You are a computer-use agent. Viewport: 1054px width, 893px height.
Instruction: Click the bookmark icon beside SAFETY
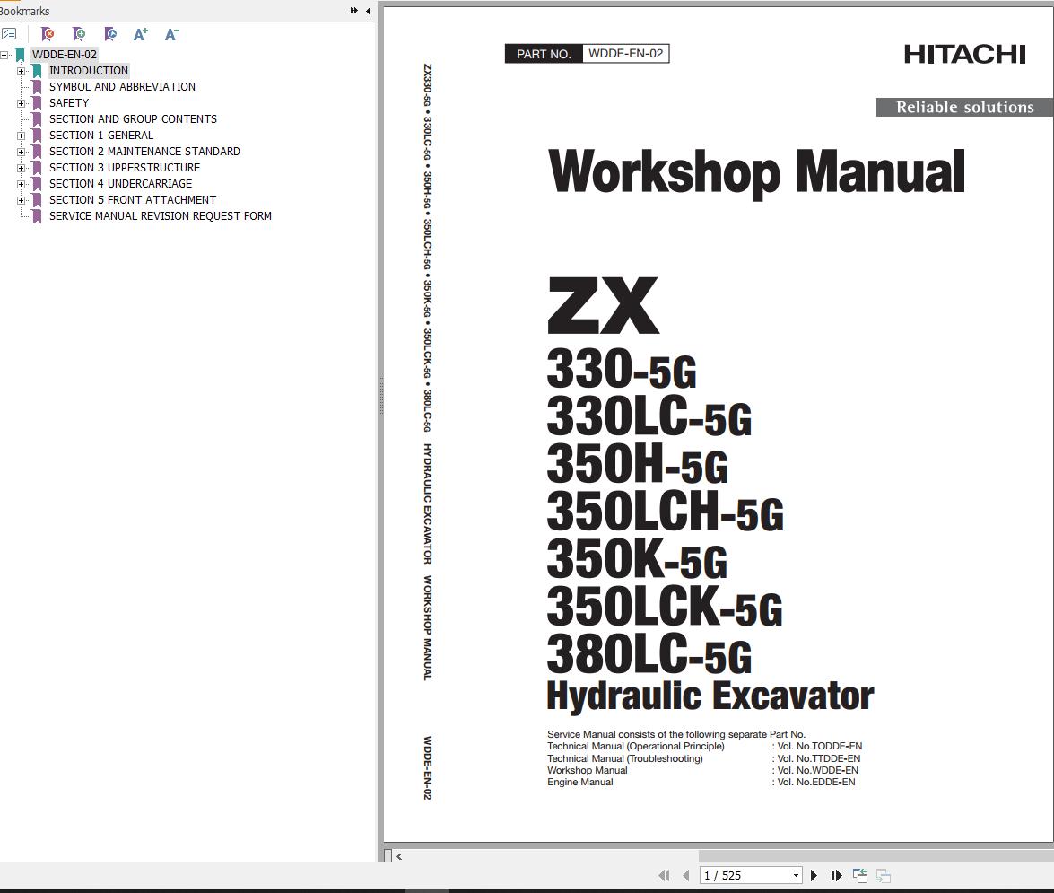[37, 103]
